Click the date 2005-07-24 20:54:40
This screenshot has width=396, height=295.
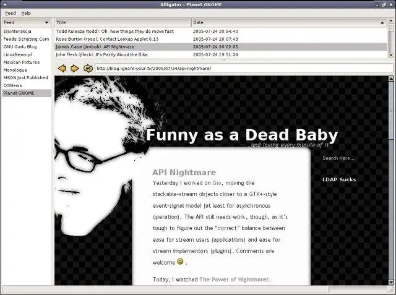pos(215,32)
